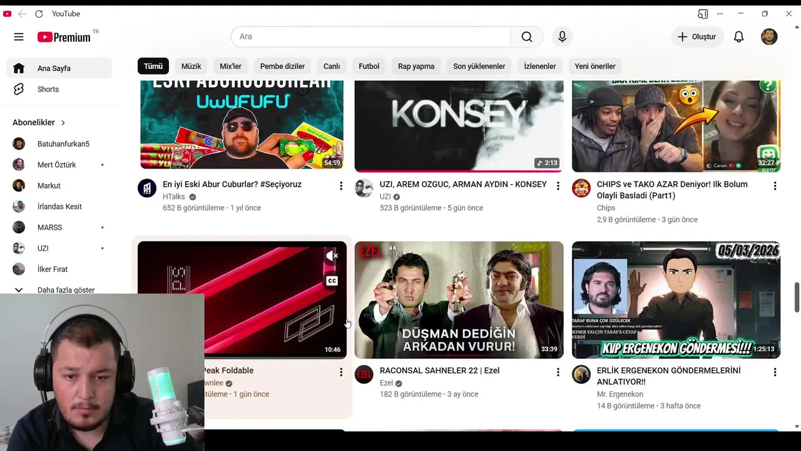801x451 pixels.
Task: Open the title bar more options
Action: click(x=720, y=14)
